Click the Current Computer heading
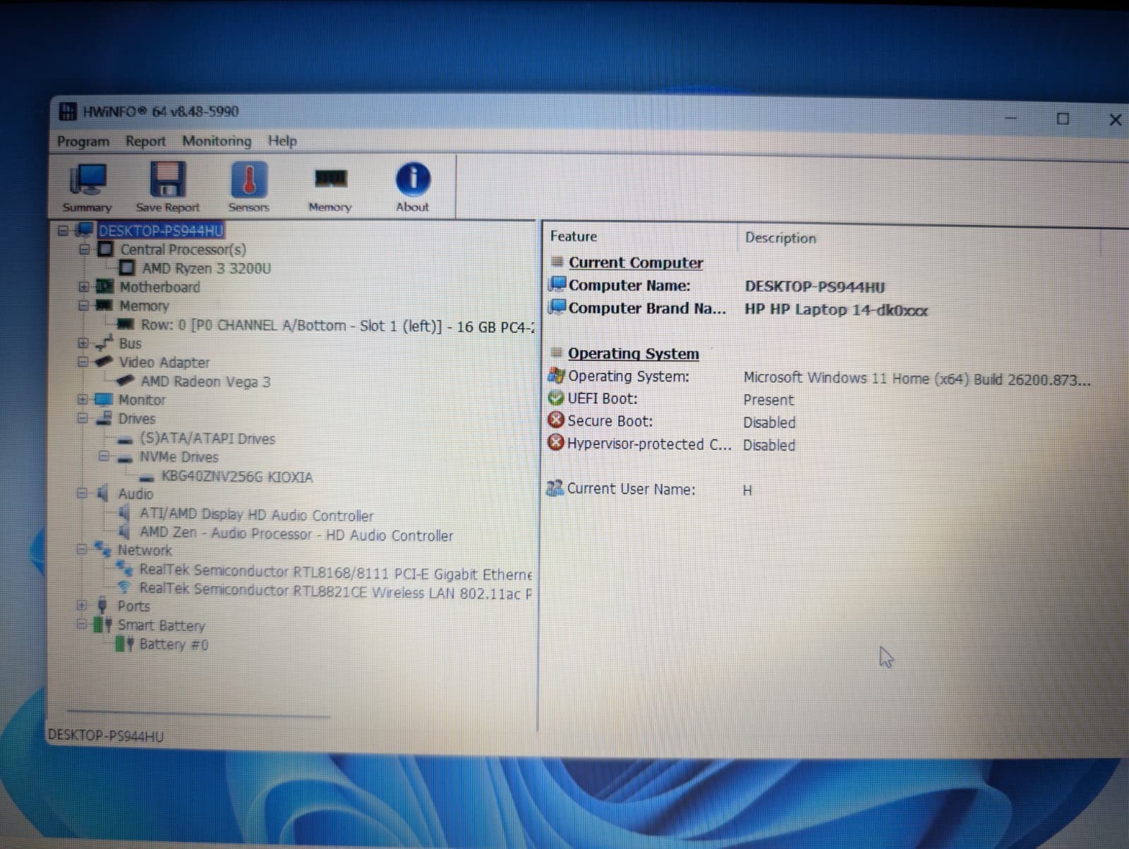 (636, 262)
